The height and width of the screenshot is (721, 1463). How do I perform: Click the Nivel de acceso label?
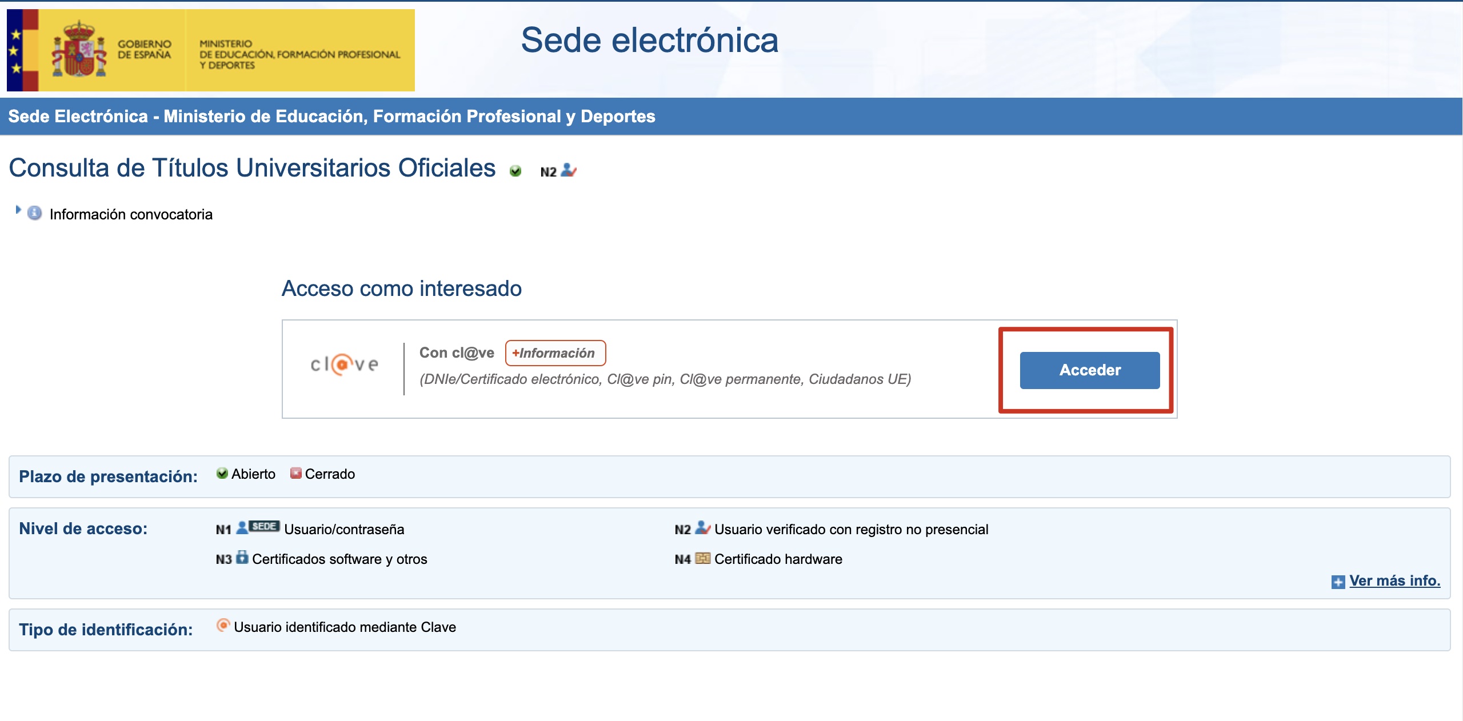point(83,528)
